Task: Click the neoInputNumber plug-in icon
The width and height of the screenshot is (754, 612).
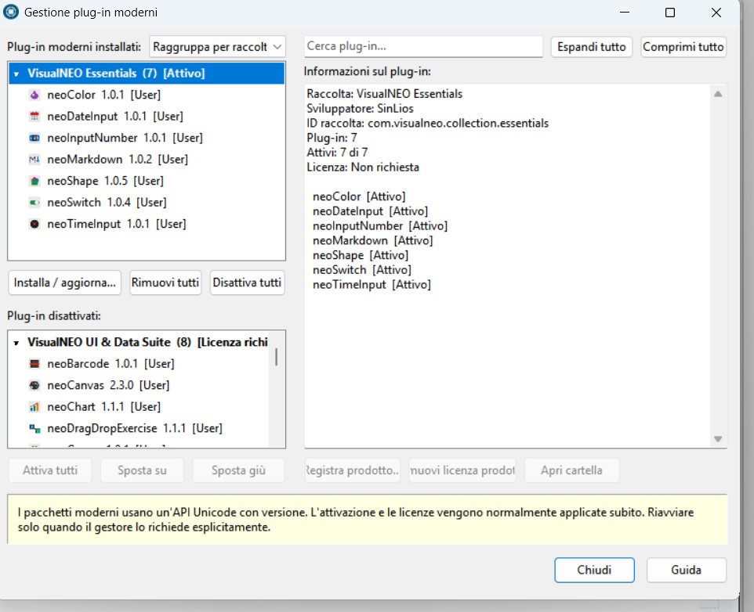Action: pyautogui.click(x=34, y=138)
